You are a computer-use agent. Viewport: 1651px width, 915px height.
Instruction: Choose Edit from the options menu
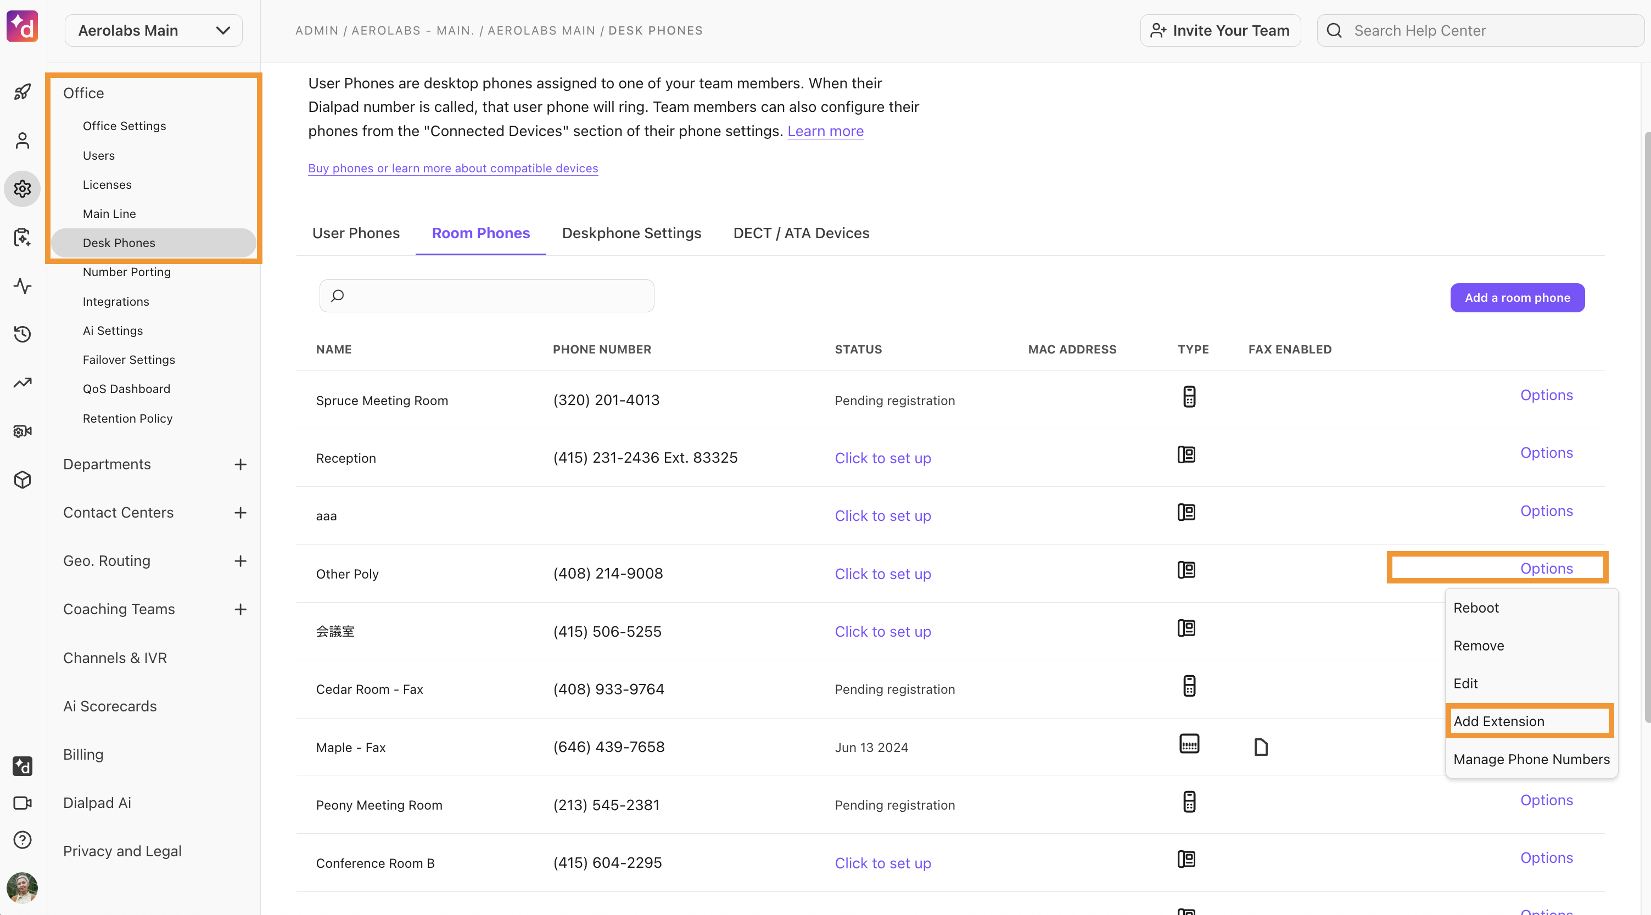click(1532, 683)
